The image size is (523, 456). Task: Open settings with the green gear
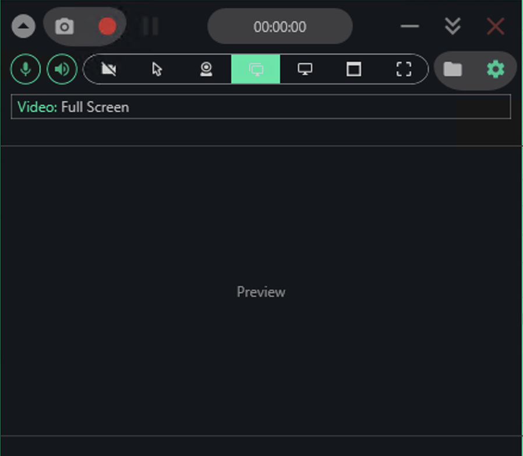496,69
